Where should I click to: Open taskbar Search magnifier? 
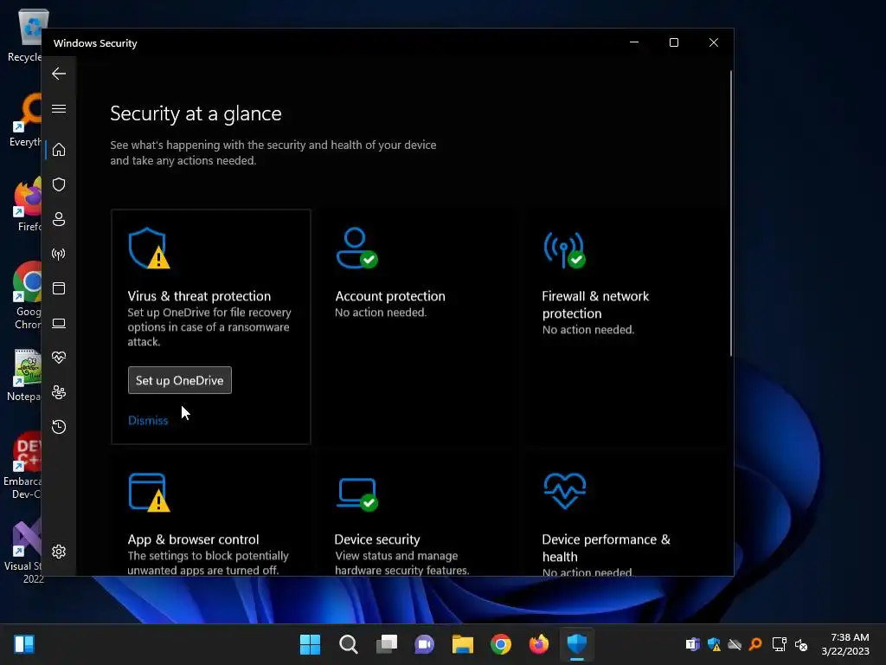pyautogui.click(x=349, y=644)
